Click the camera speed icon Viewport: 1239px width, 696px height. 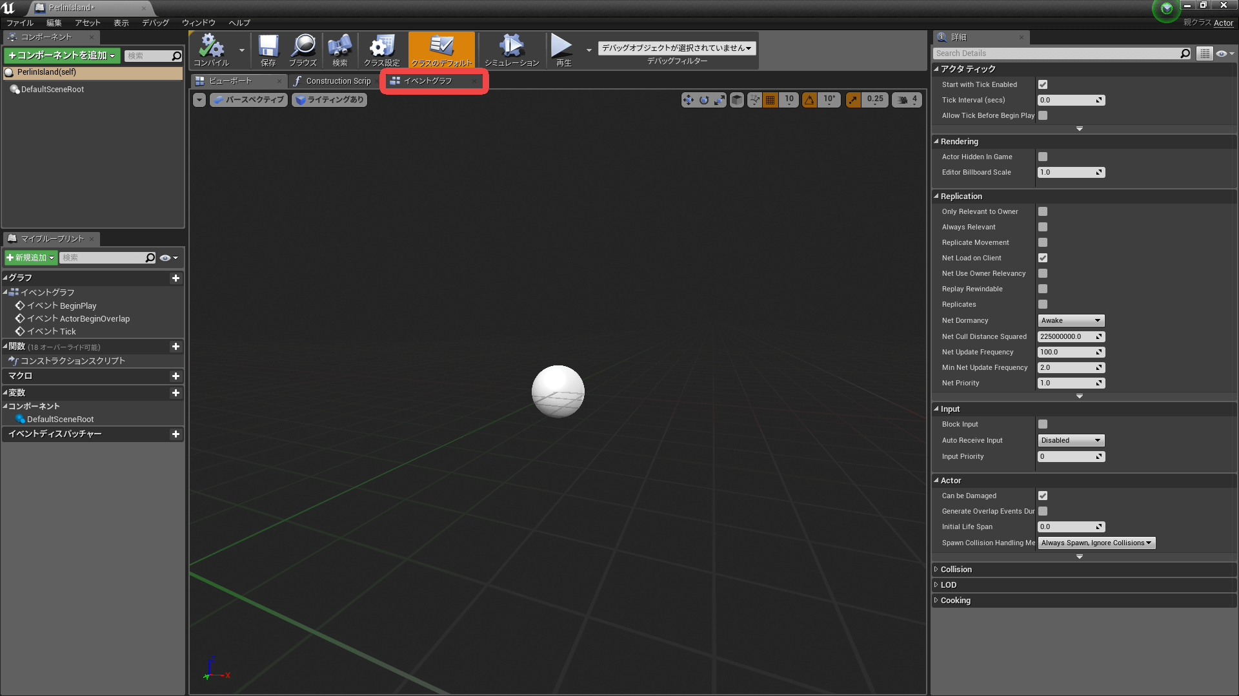click(x=903, y=100)
